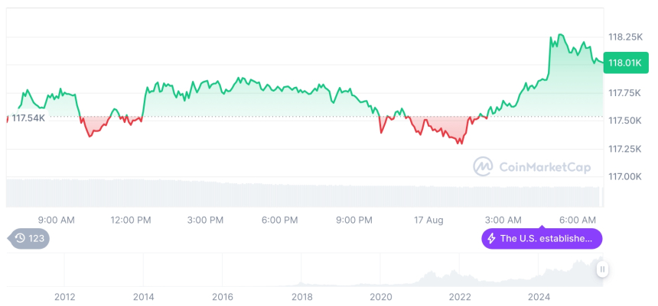
Task: Click the 118.25K price axis label
Action: (624, 37)
